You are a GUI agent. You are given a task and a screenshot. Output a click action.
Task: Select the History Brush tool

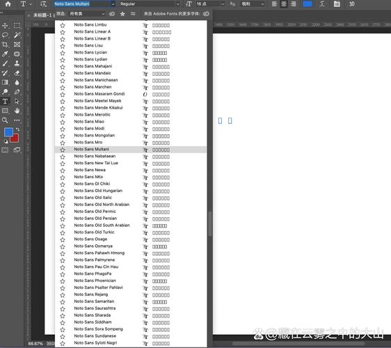(x=5, y=73)
